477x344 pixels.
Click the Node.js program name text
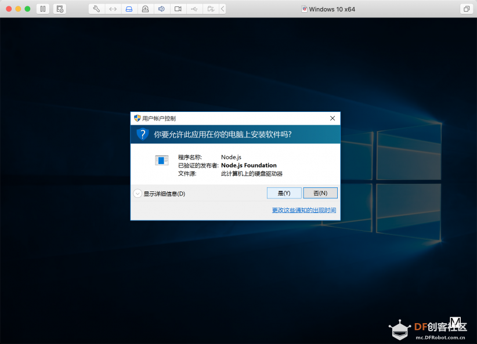(x=231, y=157)
